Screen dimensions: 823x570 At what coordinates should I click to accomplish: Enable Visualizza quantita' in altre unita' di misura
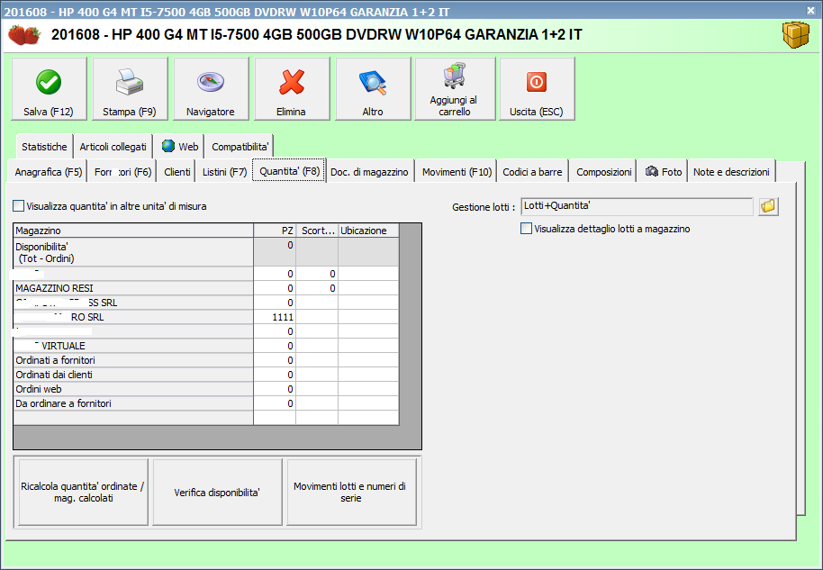[x=18, y=206]
